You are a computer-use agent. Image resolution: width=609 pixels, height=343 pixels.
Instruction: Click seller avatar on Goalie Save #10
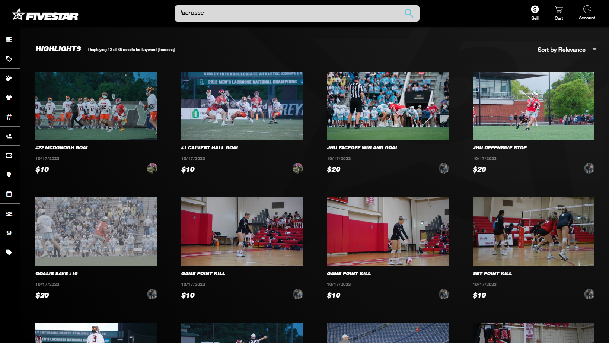152,294
